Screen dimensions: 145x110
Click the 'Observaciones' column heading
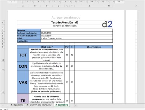pyautogui.click(x=94, y=47)
